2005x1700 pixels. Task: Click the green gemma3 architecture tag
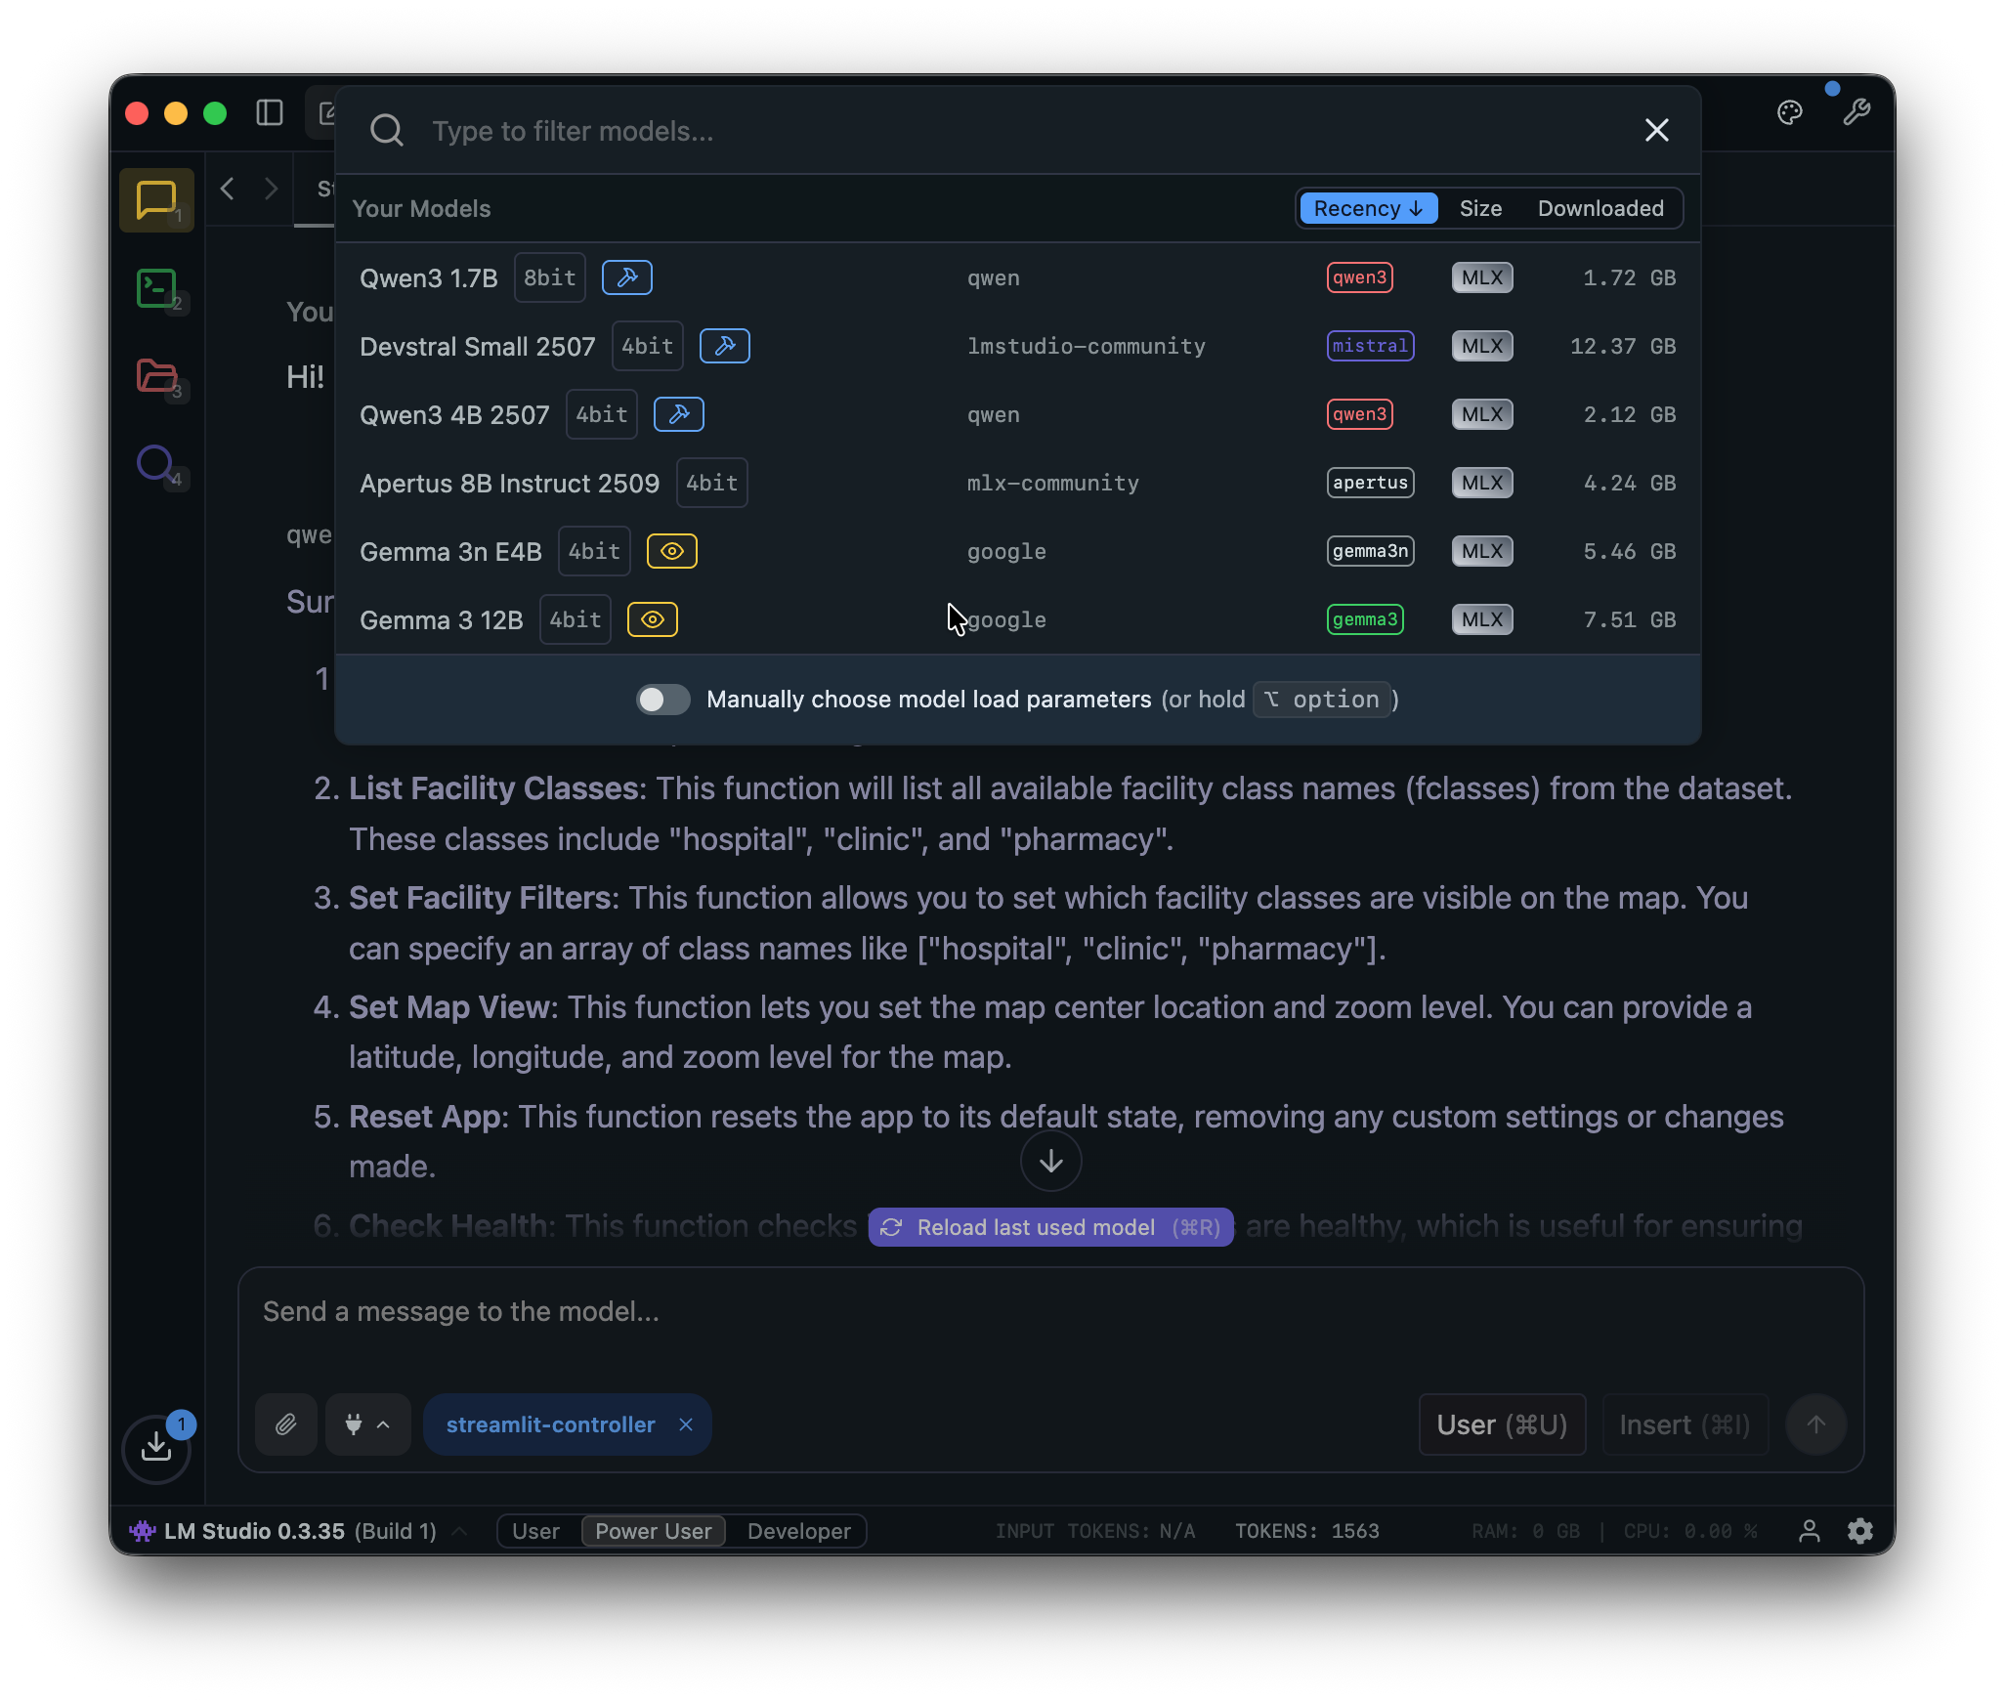pyautogui.click(x=1365, y=619)
